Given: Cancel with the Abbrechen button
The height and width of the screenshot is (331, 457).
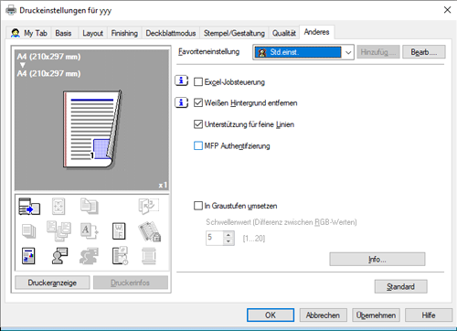Looking at the screenshot, I should tap(323, 315).
